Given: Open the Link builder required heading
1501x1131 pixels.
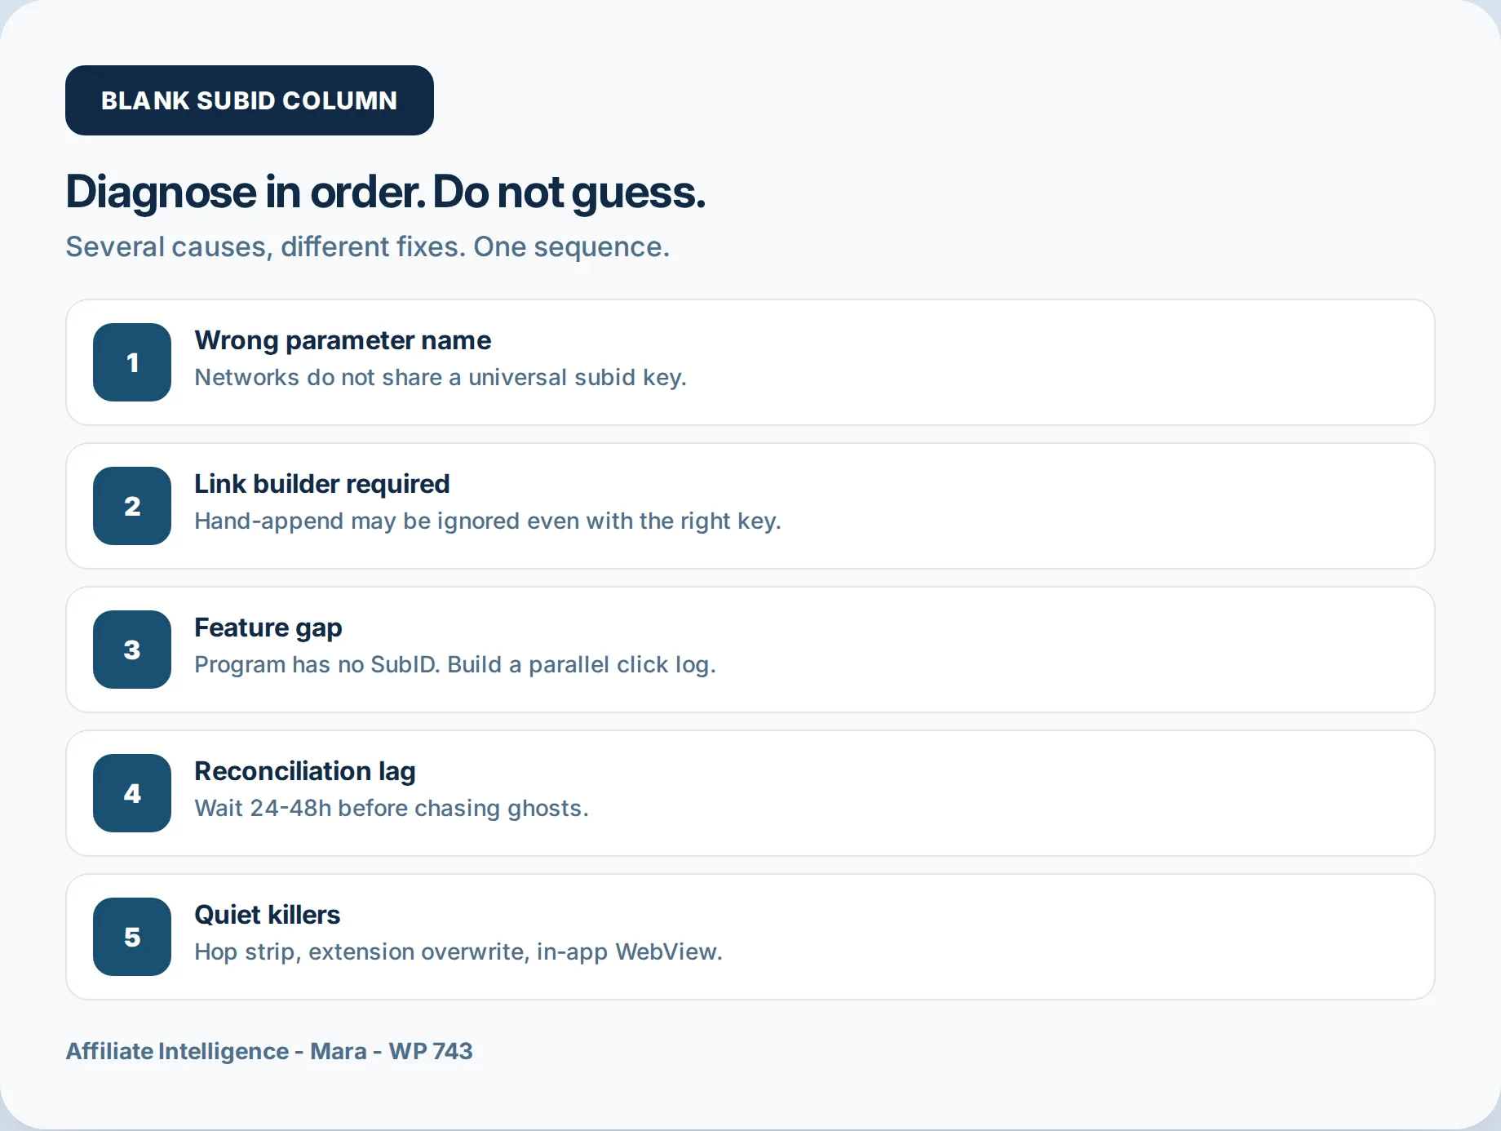Looking at the screenshot, I should 322,484.
